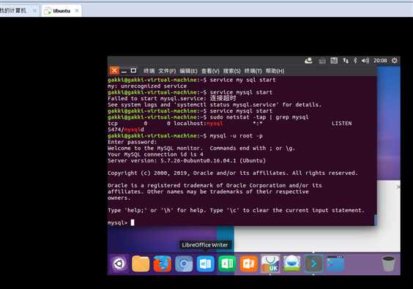Open the green spreadsheet app in dock
413x289 pixels.
point(227,263)
